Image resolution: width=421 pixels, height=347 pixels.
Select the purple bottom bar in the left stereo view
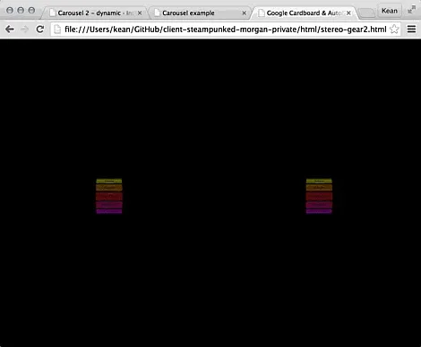pos(109,211)
